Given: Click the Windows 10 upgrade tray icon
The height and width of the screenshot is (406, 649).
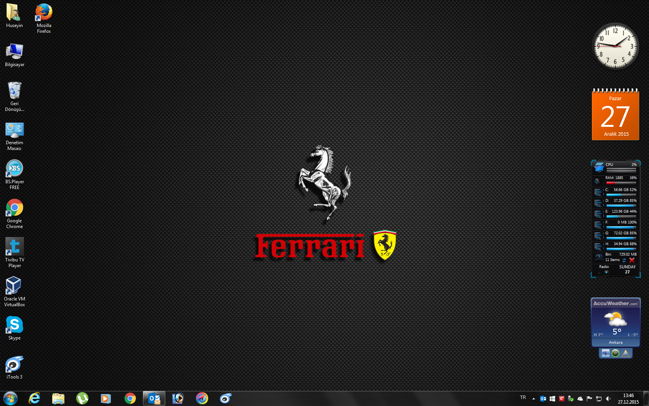Looking at the screenshot, I should tap(552, 399).
